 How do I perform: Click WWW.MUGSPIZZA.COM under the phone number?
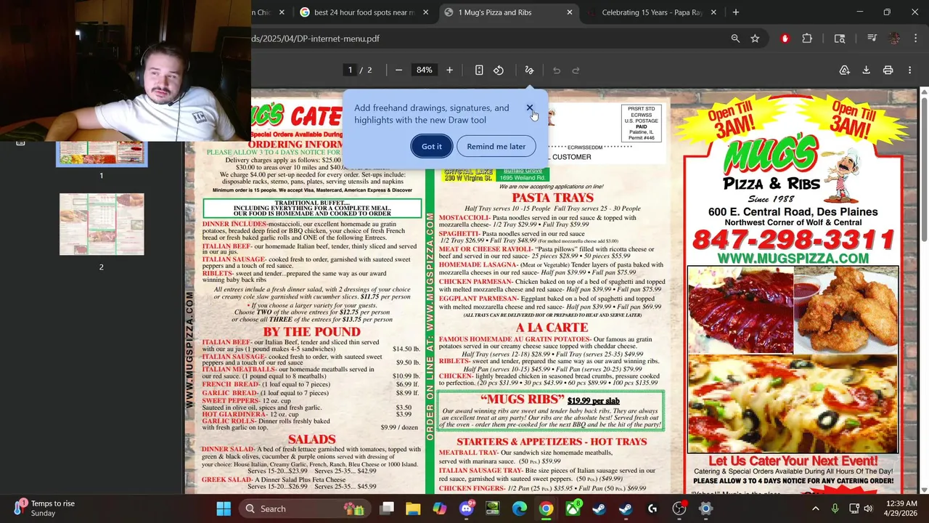[793, 259]
